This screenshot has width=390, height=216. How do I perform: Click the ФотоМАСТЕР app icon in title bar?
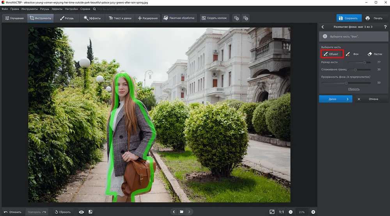pos(3,2)
